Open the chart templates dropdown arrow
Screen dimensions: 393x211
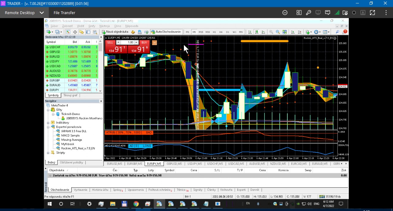(x=328, y=32)
